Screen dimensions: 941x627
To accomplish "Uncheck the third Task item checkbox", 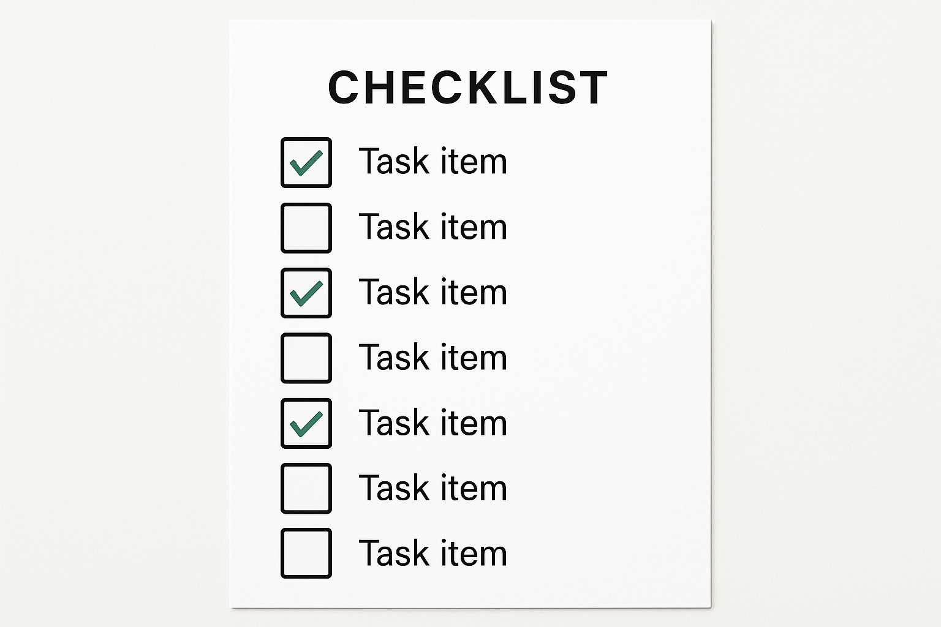I will pos(306,293).
